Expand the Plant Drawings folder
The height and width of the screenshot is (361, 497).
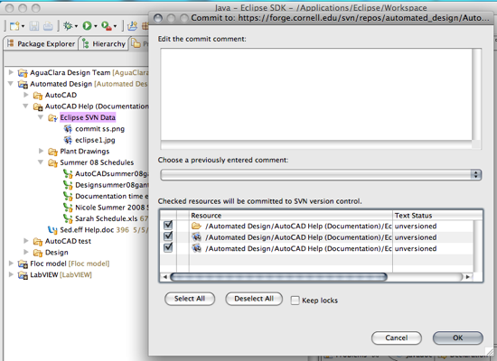tap(41, 151)
